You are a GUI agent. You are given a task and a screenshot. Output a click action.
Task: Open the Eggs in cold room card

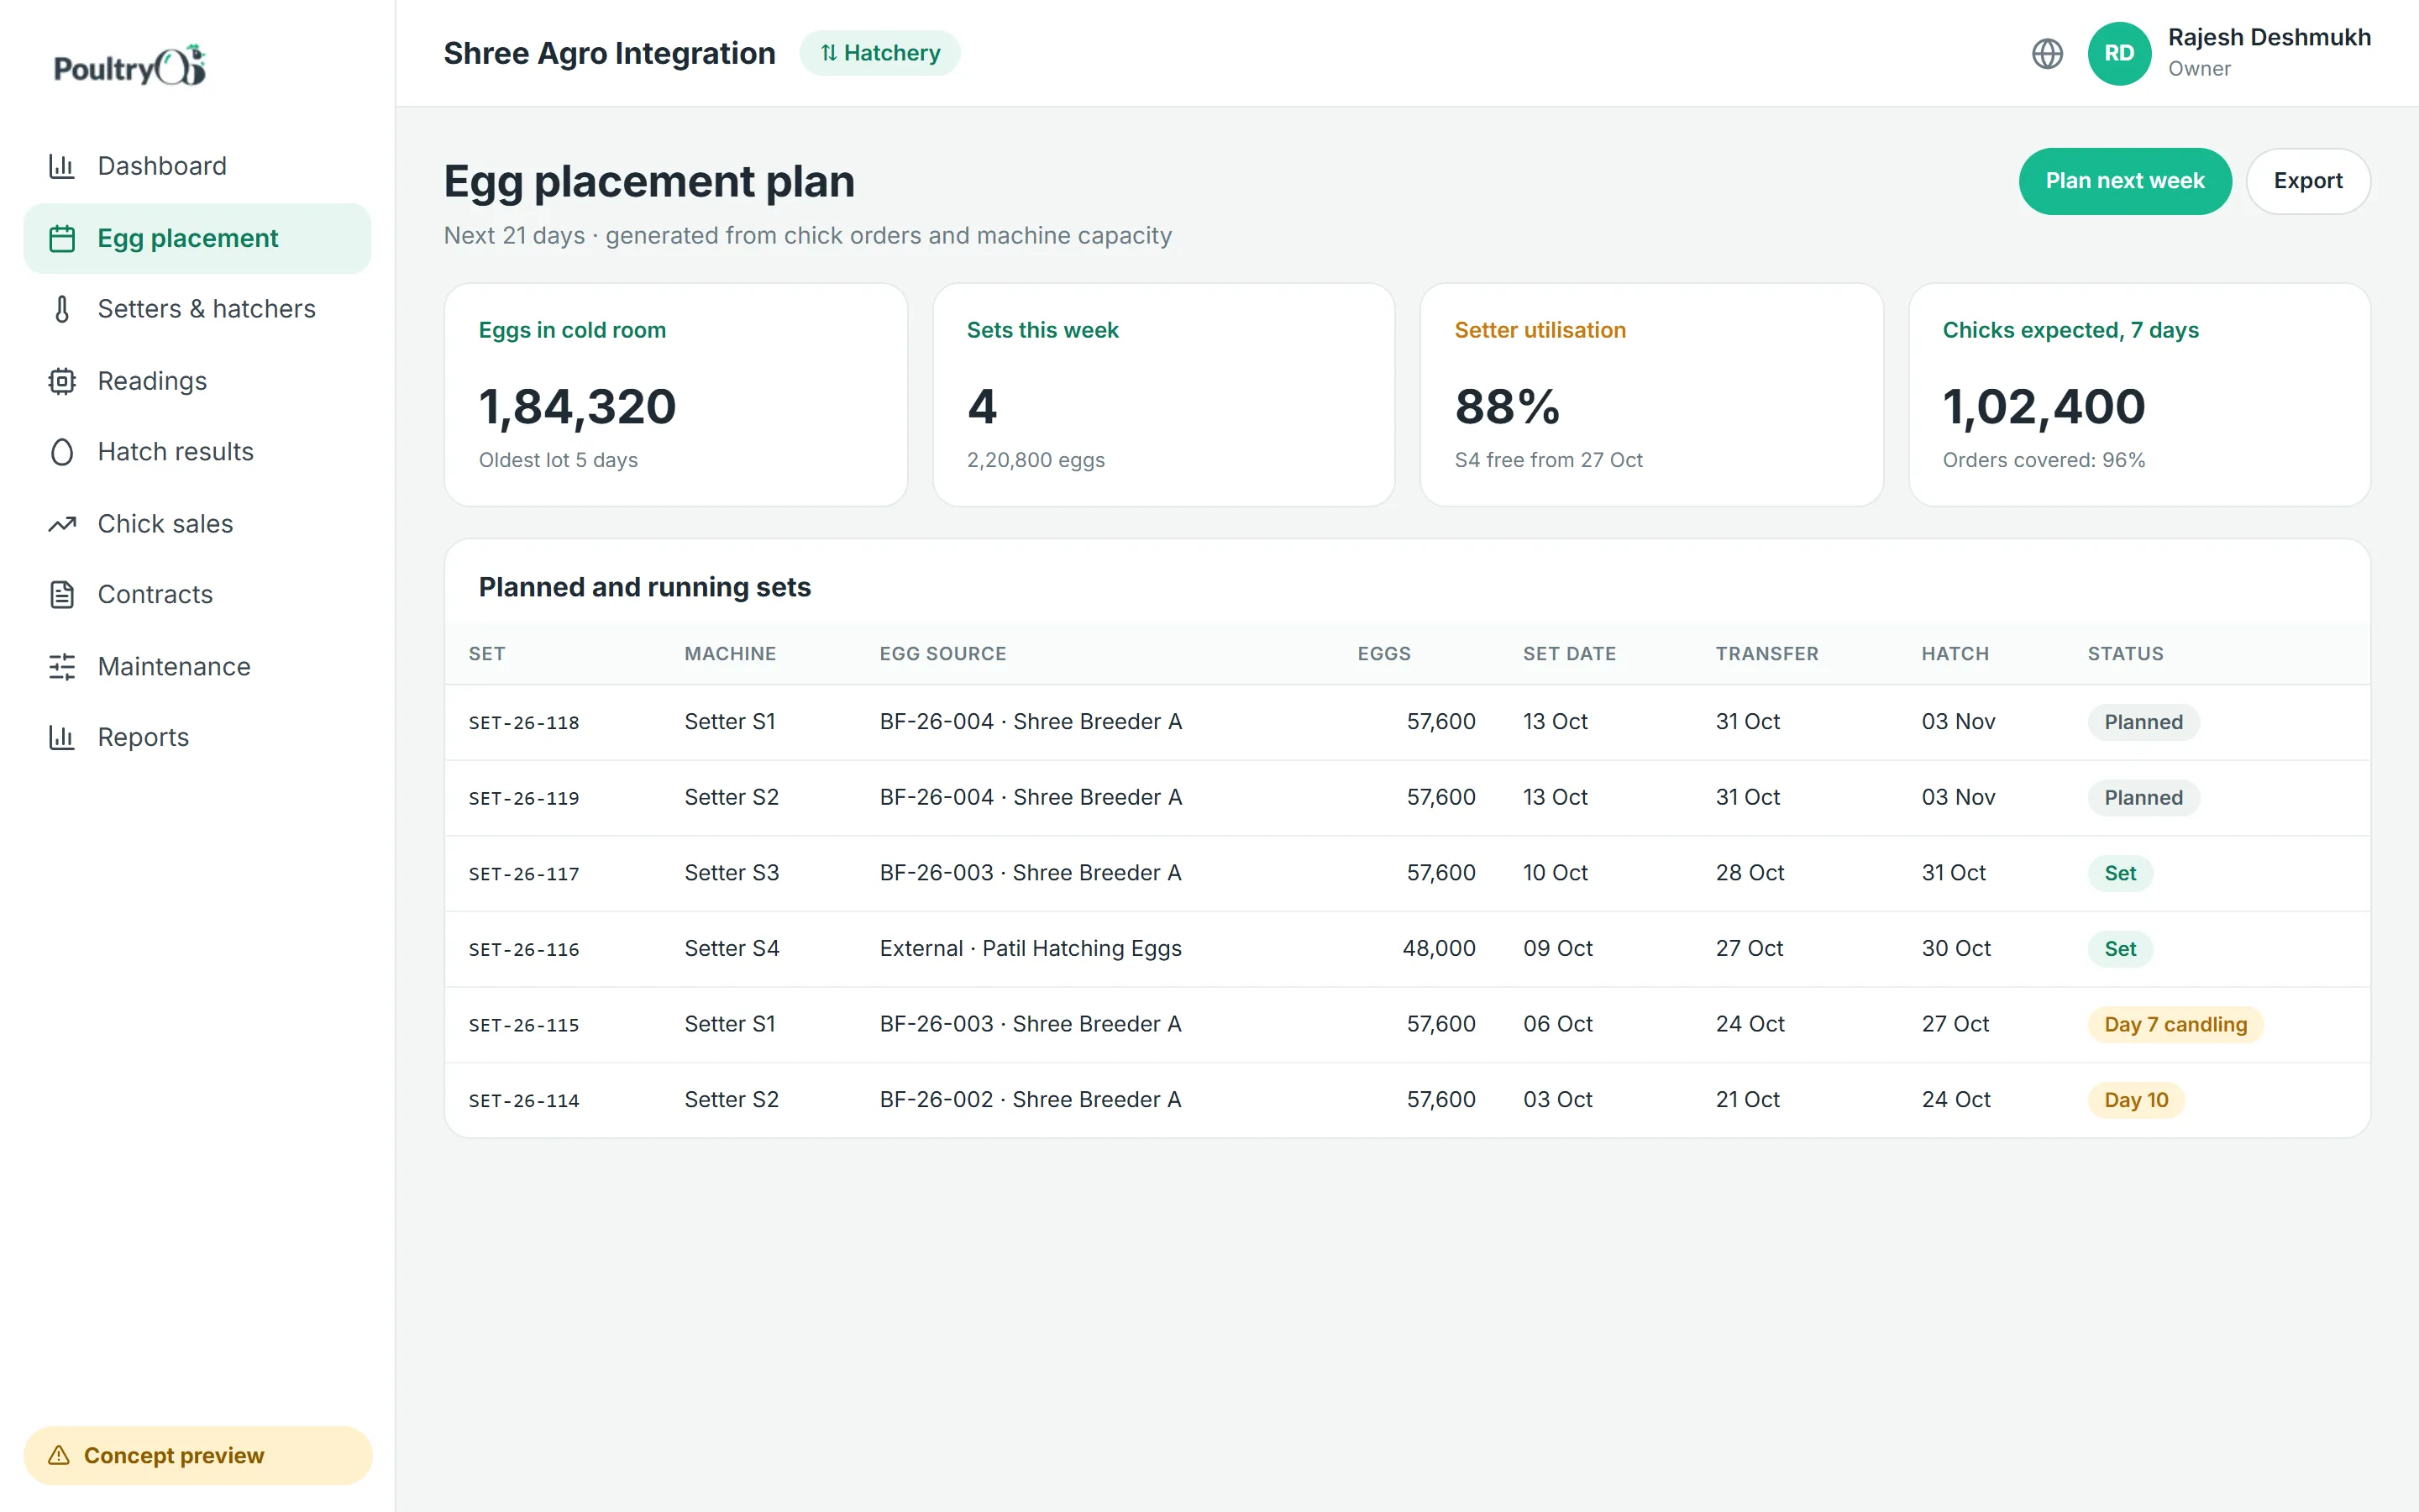click(675, 395)
